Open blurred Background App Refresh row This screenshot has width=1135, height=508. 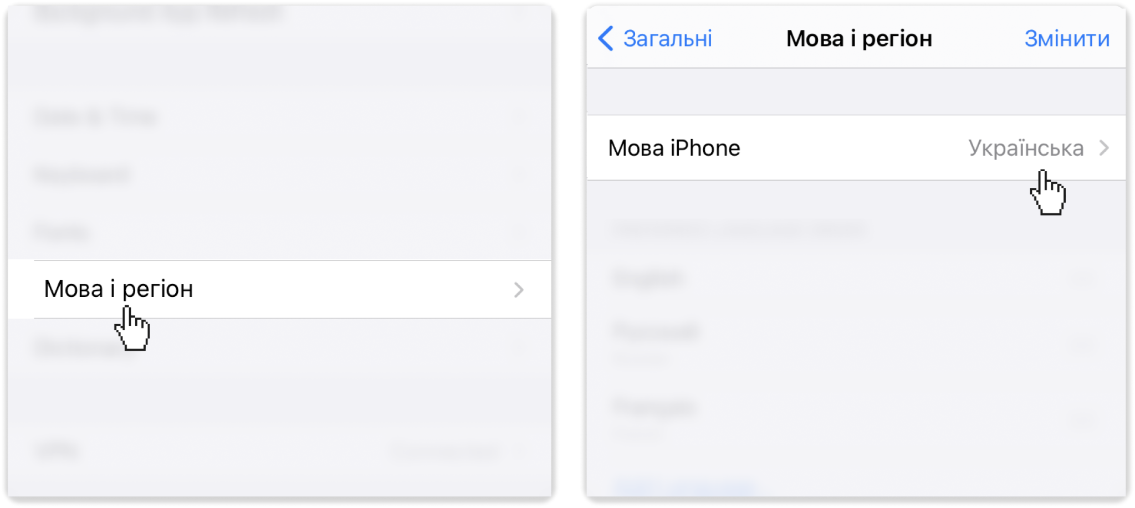coord(280,14)
